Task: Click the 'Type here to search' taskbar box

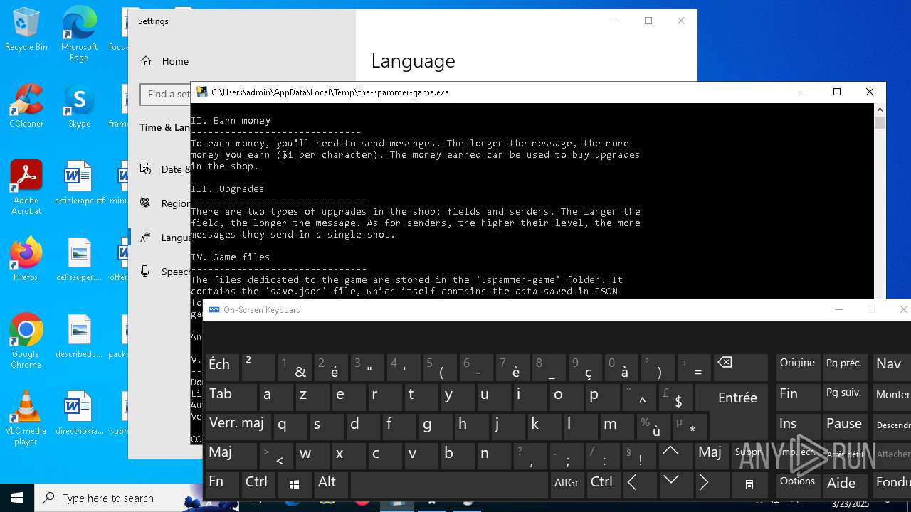Action: point(117,498)
